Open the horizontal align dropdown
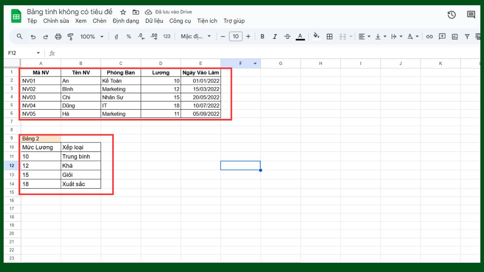The image size is (484, 272). [x=363, y=36]
